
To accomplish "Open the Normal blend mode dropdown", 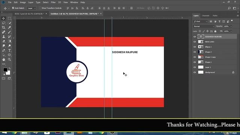I will pos(204,26).
